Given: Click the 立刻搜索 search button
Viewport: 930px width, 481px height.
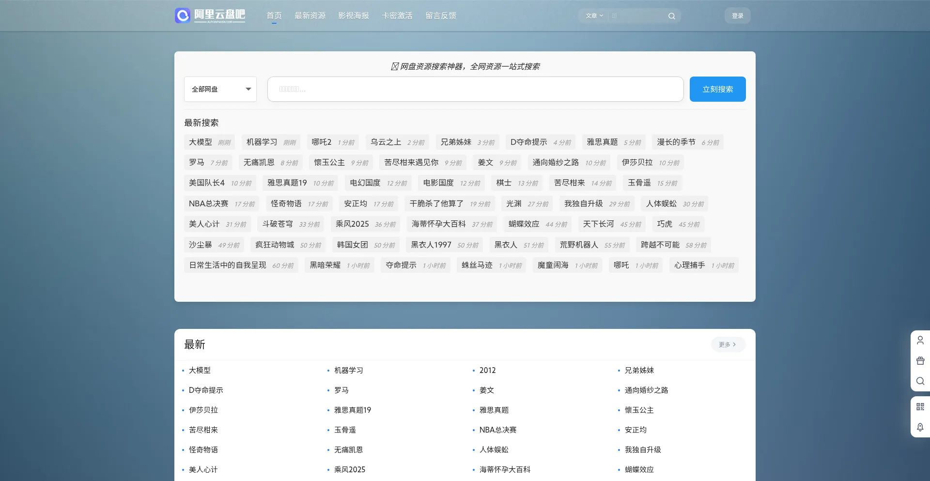Looking at the screenshot, I should pyautogui.click(x=718, y=89).
